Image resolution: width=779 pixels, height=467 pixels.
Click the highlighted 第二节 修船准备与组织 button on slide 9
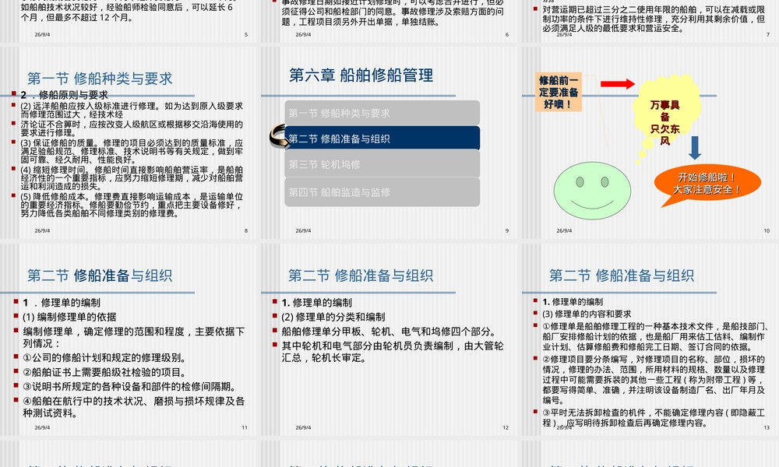(382, 139)
